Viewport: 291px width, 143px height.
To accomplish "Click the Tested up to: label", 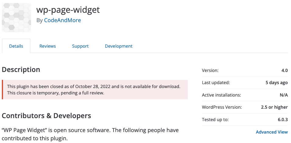I will click(x=215, y=120).
